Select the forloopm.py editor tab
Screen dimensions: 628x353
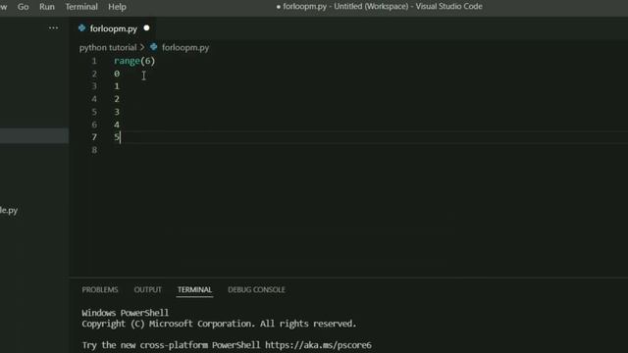tap(114, 28)
